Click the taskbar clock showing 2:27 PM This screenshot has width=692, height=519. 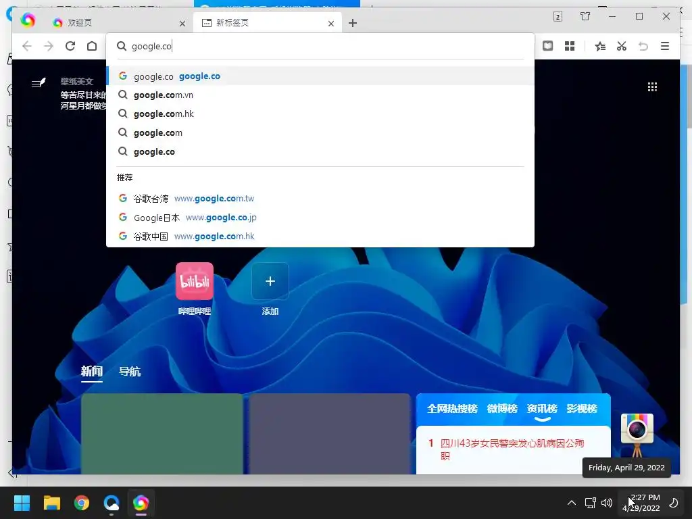(x=641, y=503)
